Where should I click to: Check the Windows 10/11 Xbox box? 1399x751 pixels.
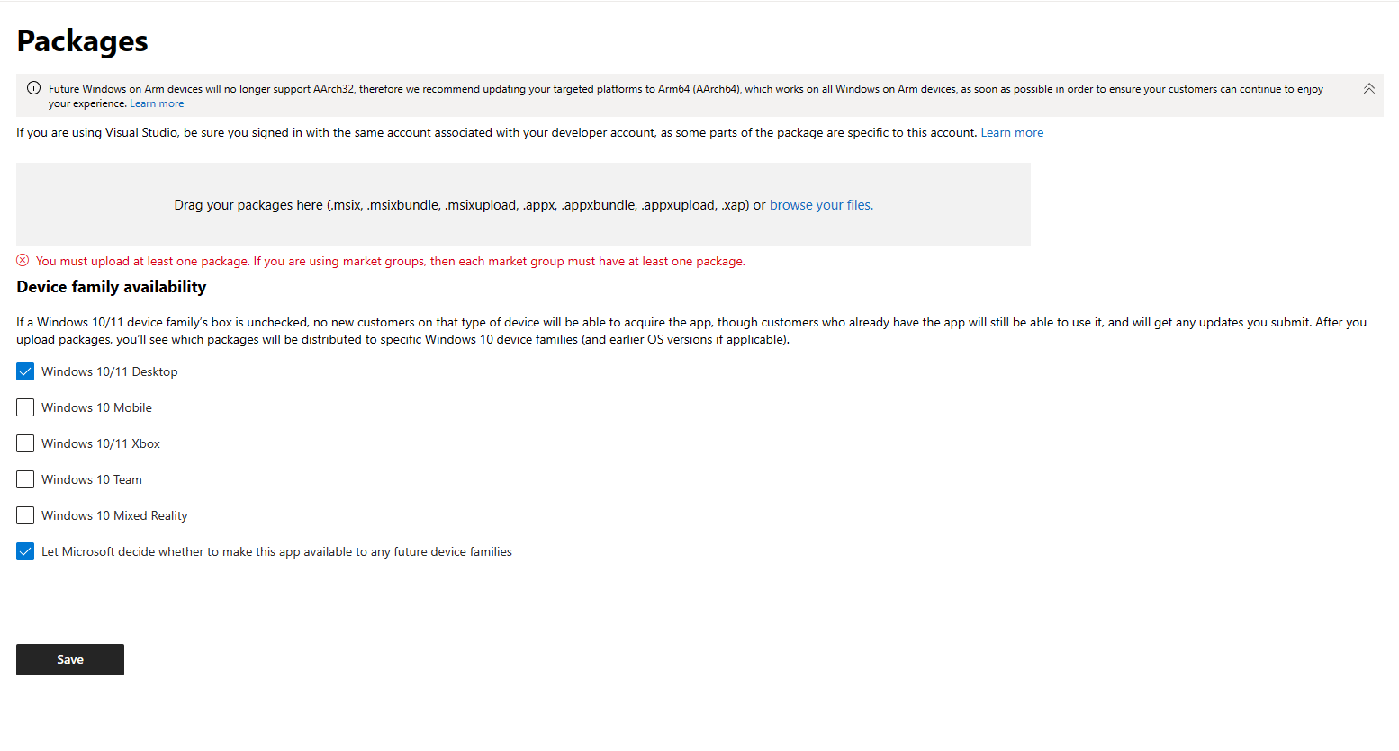pos(25,443)
